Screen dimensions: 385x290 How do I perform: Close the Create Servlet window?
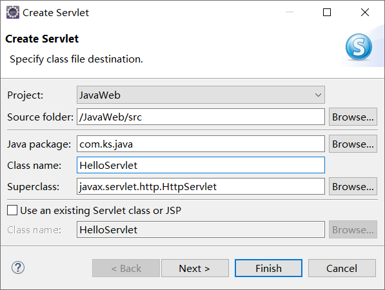pyautogui.click(x=365, y=12)
